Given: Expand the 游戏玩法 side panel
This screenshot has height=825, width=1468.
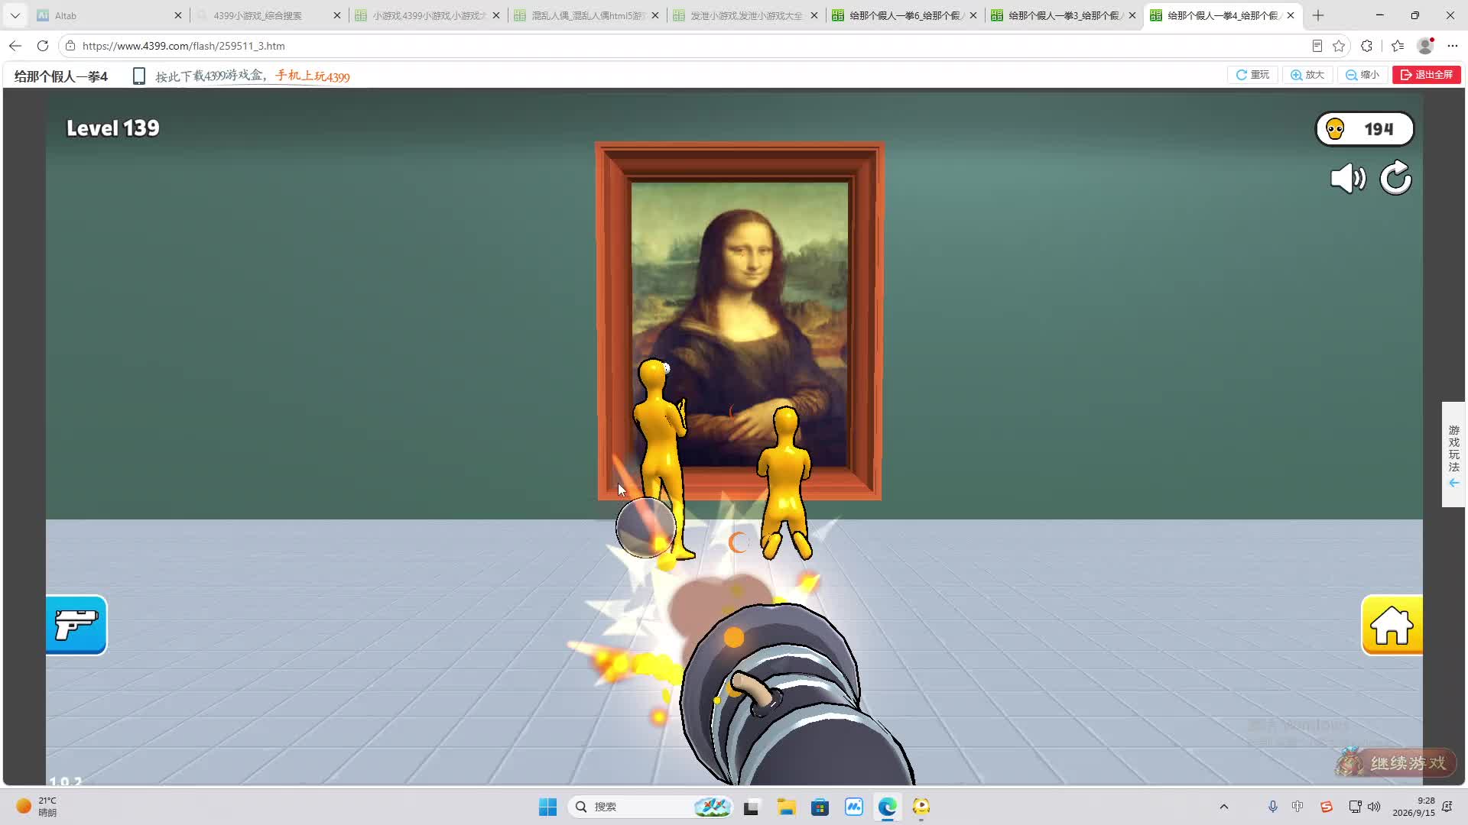Looking at the screenshot, I should tap(1453, 455).
